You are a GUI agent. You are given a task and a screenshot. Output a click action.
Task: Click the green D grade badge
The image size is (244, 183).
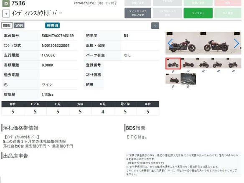click(x=6, y=3)
